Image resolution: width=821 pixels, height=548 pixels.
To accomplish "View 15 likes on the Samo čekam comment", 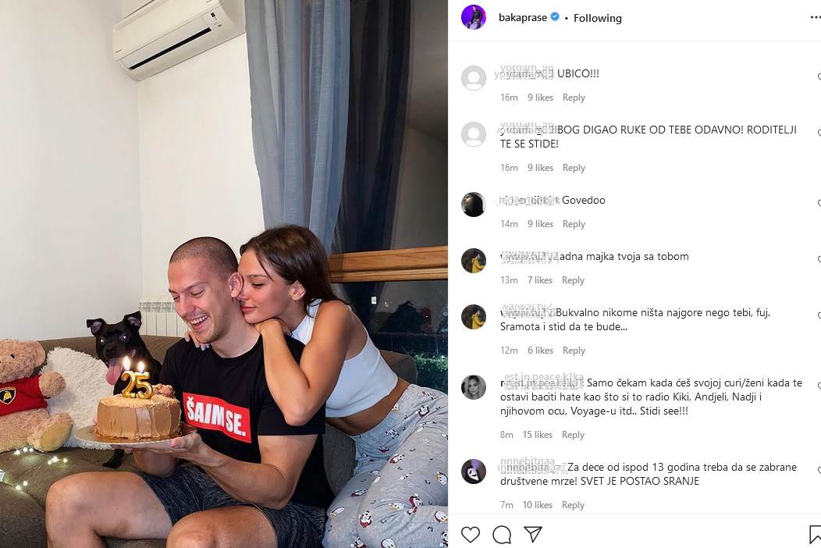I will click(x=537, y=435).
